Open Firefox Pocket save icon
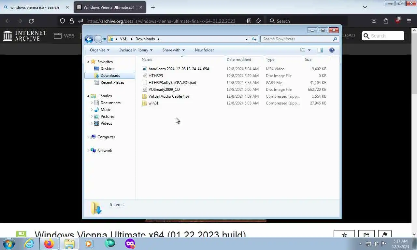417x250 pixels. 374,21
